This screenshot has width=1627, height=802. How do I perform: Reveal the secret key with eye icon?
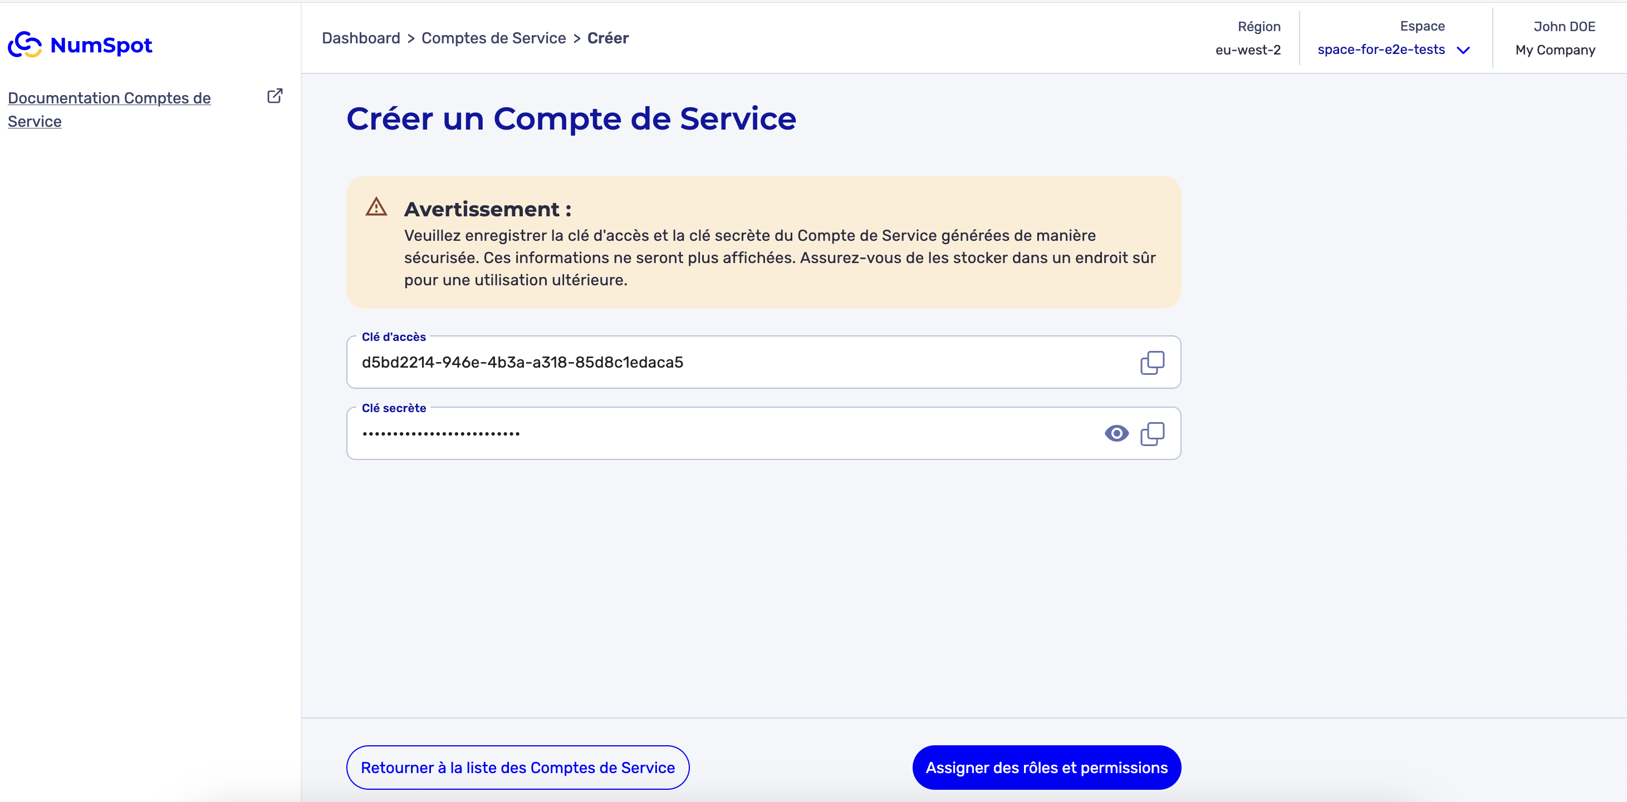[x=1116, y=433]
